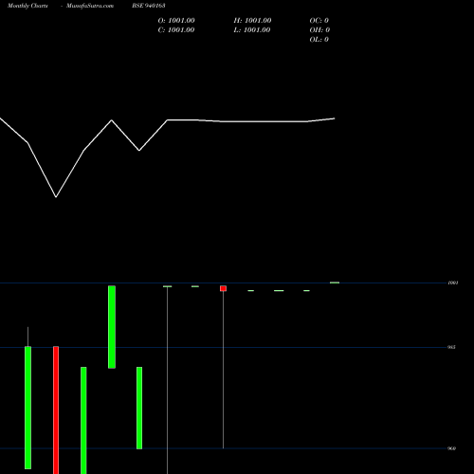
Task: Click the small red candle near 1001 line
Action: (224, 288)
